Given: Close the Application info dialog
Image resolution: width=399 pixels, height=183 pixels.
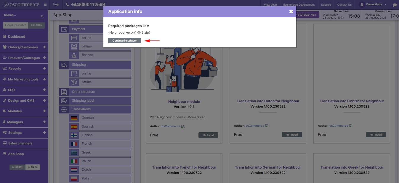Looking at the screenshot, I should pos(291,11).
